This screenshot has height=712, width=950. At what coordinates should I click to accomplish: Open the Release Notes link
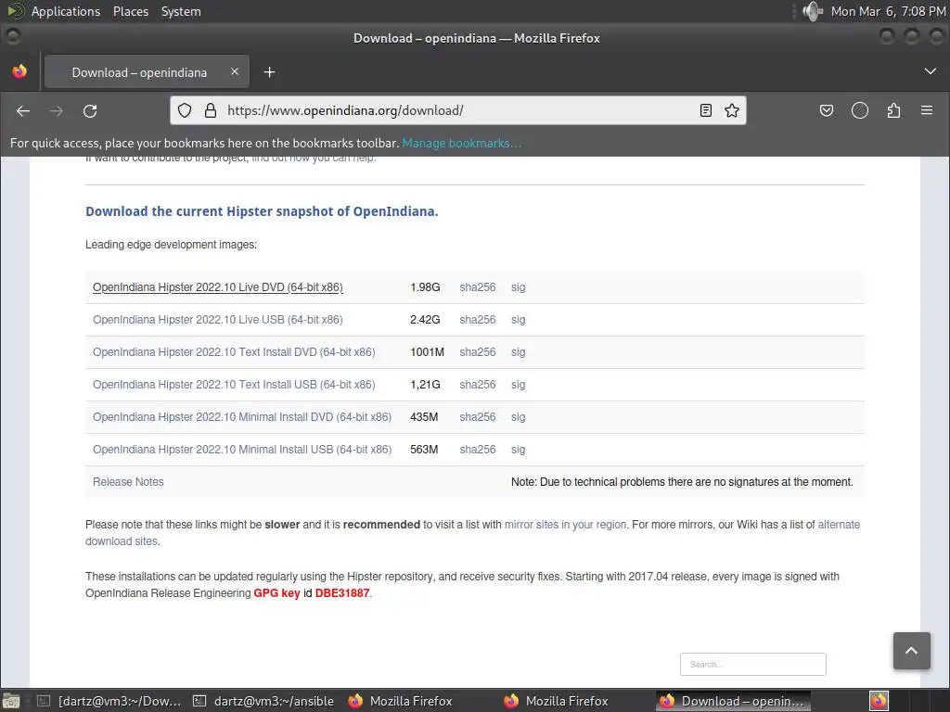[128, 482]
